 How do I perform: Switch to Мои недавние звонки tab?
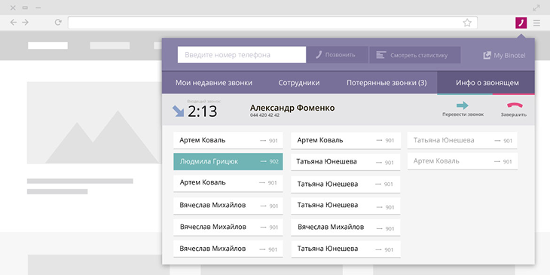[x=214, y=83]
